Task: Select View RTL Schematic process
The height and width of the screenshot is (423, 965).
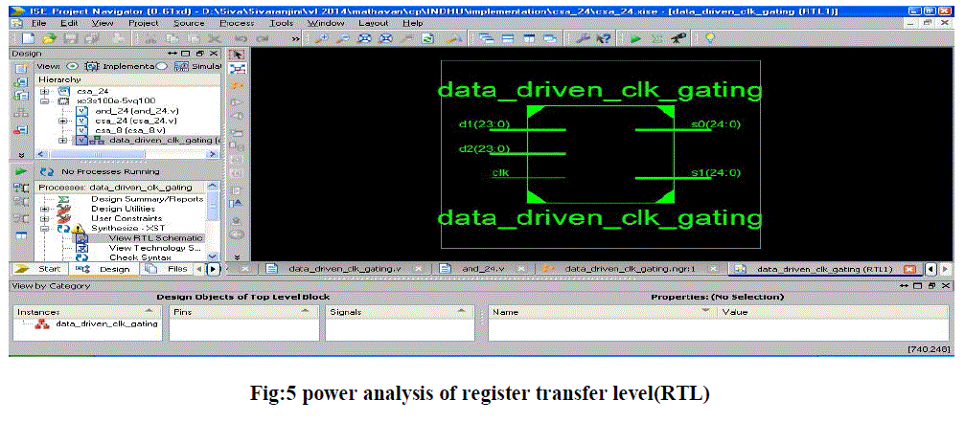Action: [155, 238]
